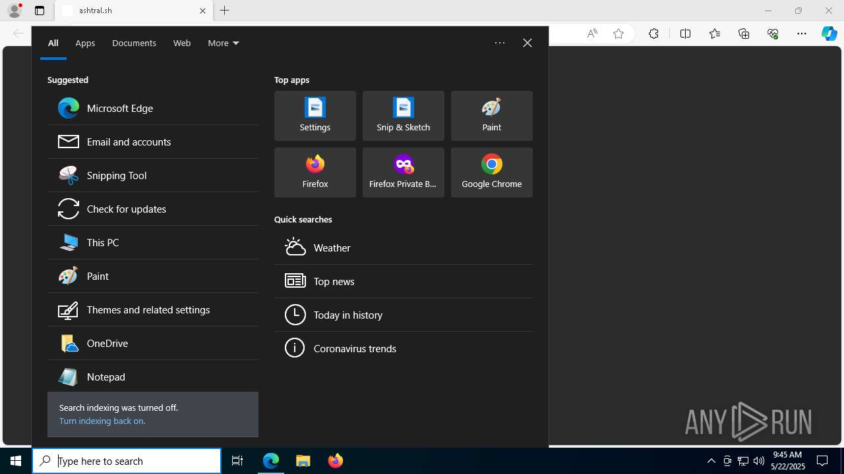Open Edge from the taskbar

271,461
